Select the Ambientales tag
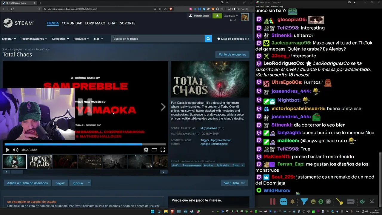Viewport: 382px width, 215px height. (223, 165)
